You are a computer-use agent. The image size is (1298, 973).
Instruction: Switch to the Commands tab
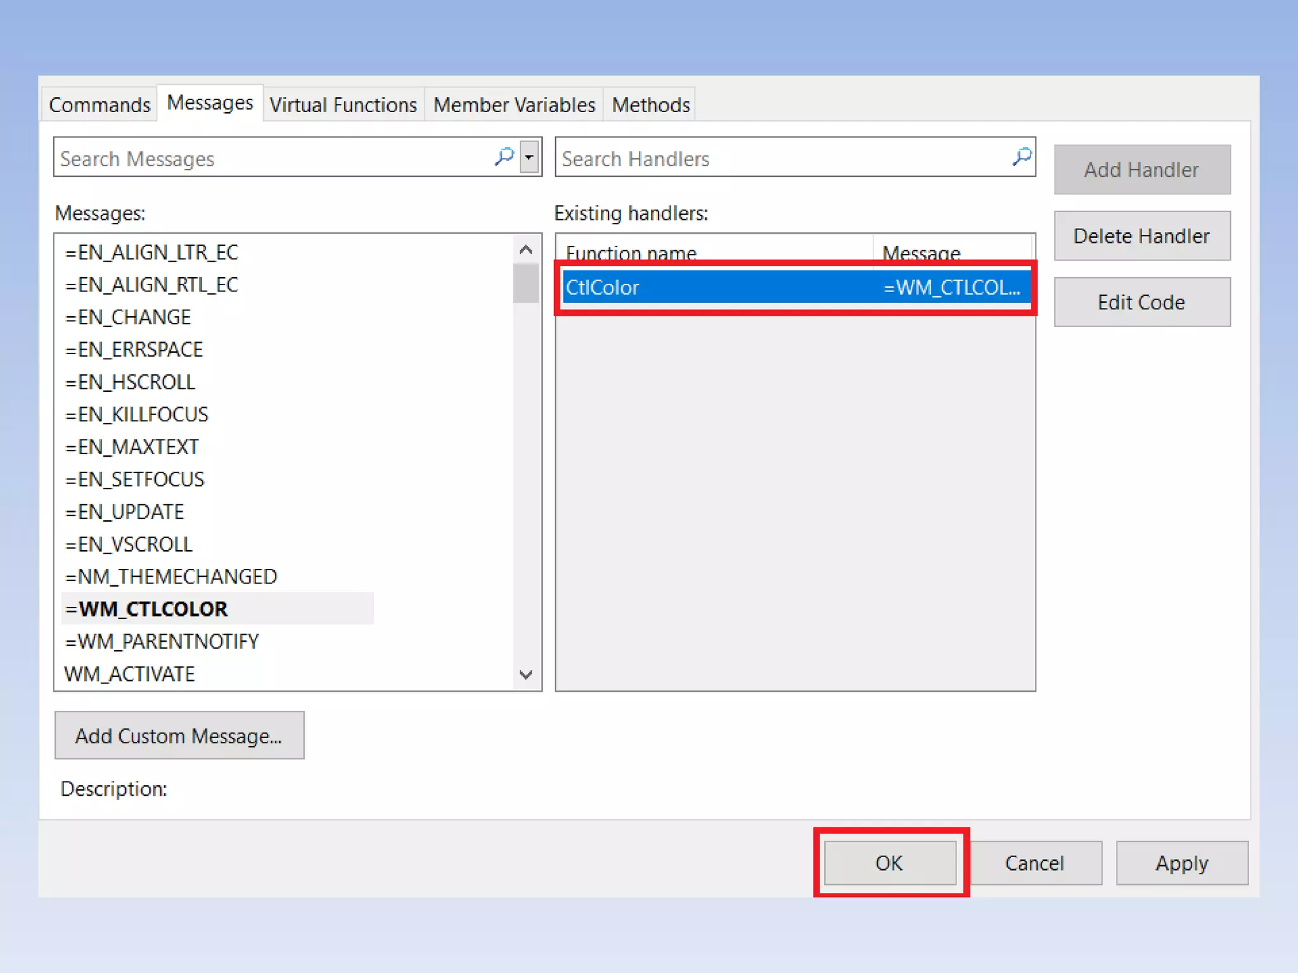pos(100,105)
